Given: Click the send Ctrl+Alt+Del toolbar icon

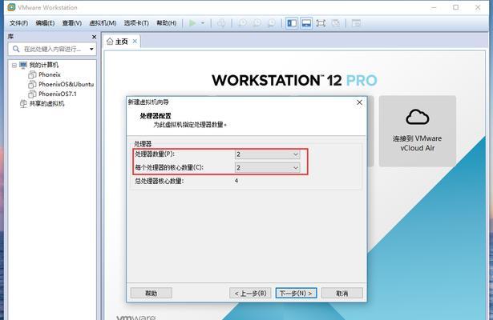Looking at the screenshot, I should (221, 23).
